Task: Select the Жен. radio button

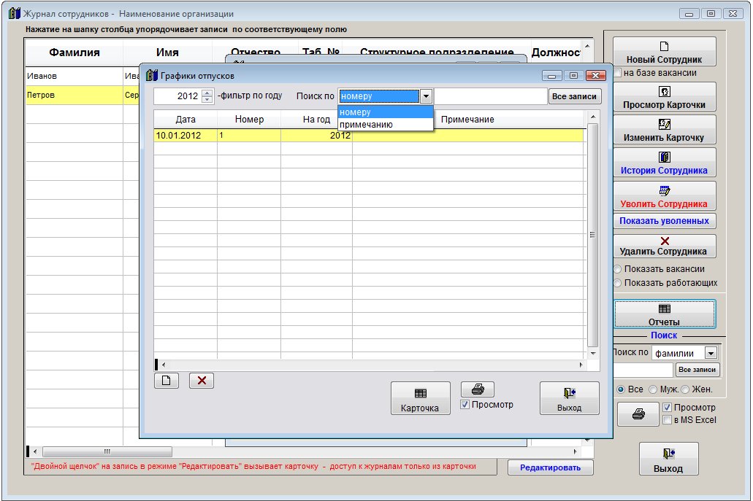Action: 685,389
